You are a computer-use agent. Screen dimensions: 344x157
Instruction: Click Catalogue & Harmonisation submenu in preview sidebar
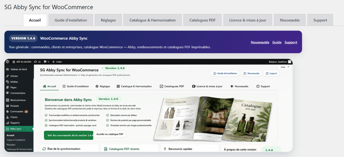coord(20,149)
